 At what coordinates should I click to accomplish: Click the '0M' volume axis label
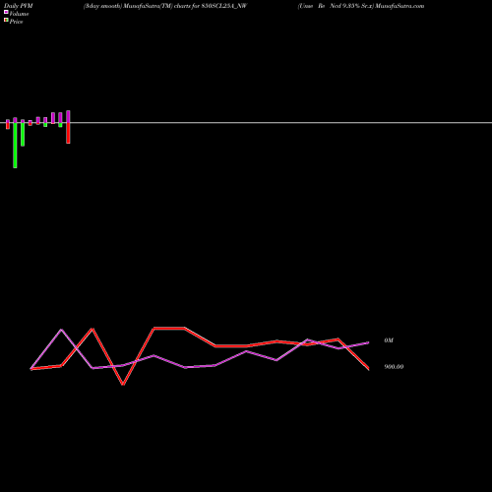389,340
